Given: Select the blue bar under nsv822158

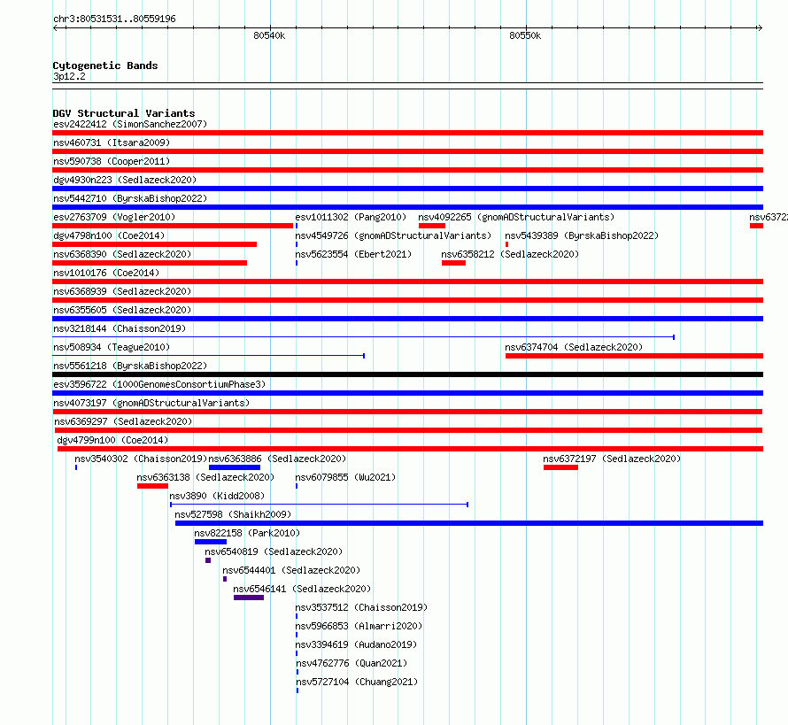Looking at the screenshot, I should tap(211, 542).
